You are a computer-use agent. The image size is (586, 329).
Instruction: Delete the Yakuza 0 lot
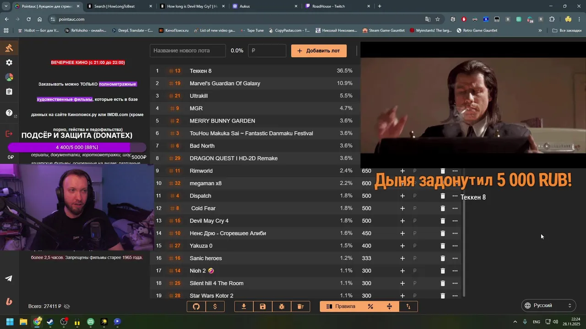[443, 246]
